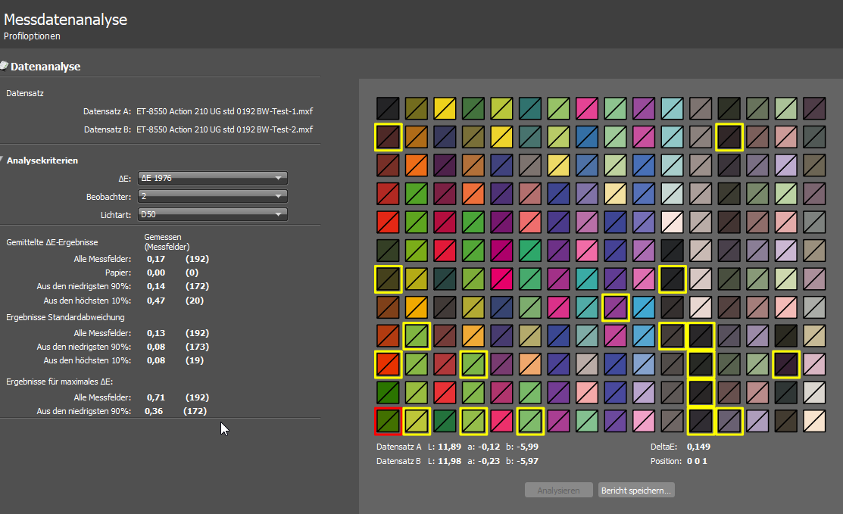Click the Bericht speichern... button
This screenshot has width=843, height=514.
click(635, 491)
